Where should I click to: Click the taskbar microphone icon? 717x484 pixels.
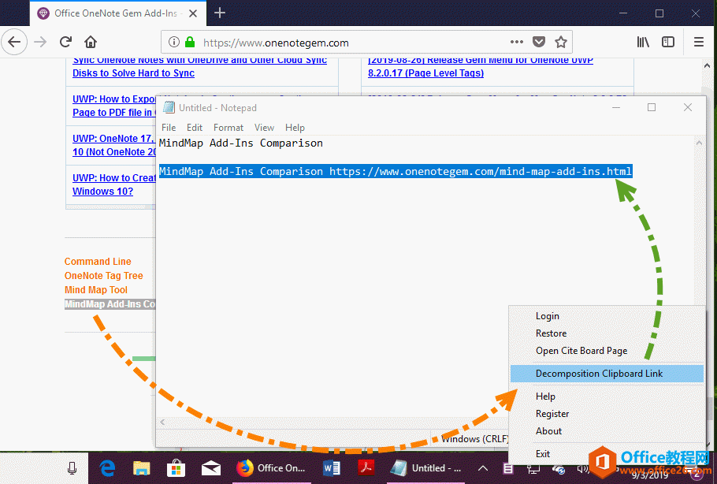tap(72, 468)
